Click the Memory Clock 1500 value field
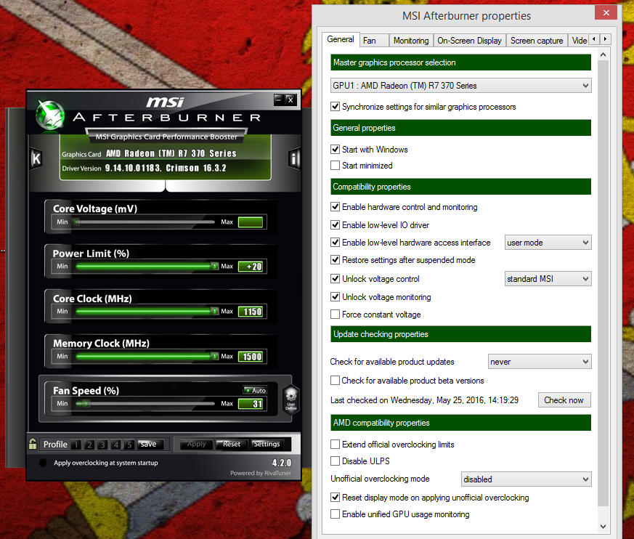Screen dimensions: 634x539 tap(251, 356)
